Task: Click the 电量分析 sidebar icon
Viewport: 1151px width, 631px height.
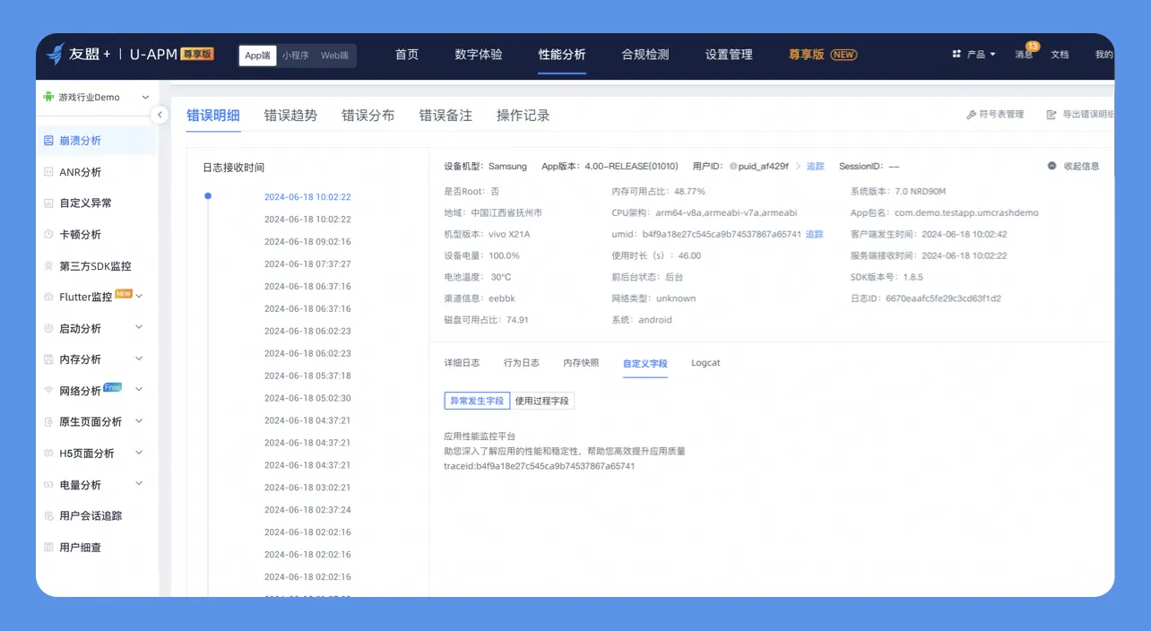Action: 48,485
